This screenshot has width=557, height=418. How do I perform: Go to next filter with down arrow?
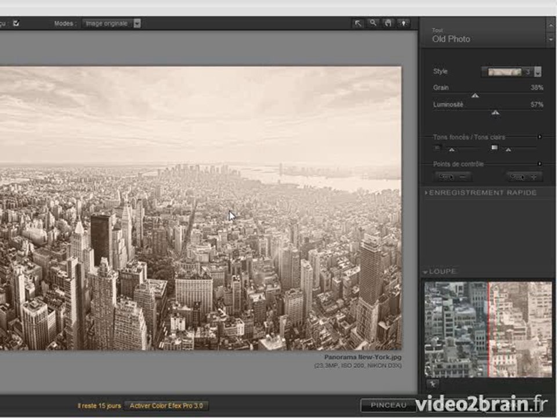(x=551, y=40)
